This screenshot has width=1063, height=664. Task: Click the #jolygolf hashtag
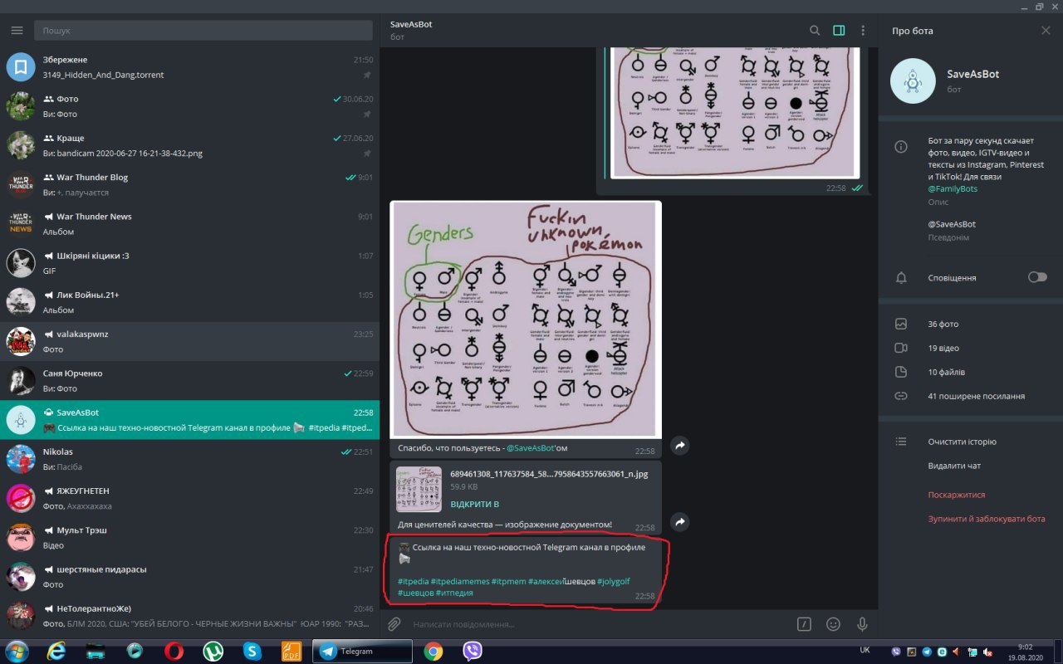(614, 581)
